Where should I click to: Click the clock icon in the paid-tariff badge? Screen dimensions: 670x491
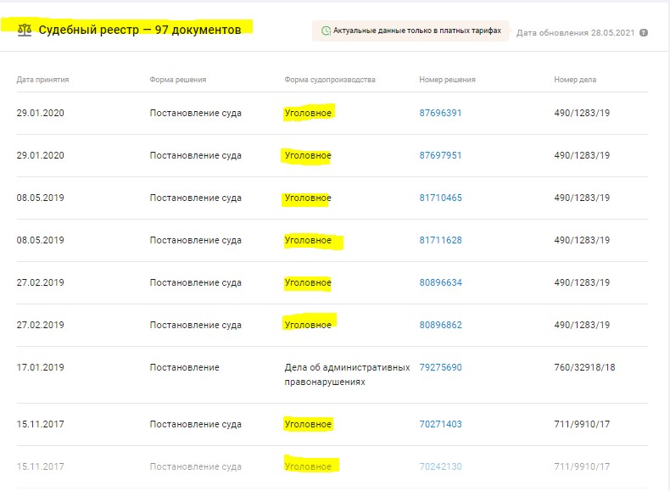[x=326, y=31]
